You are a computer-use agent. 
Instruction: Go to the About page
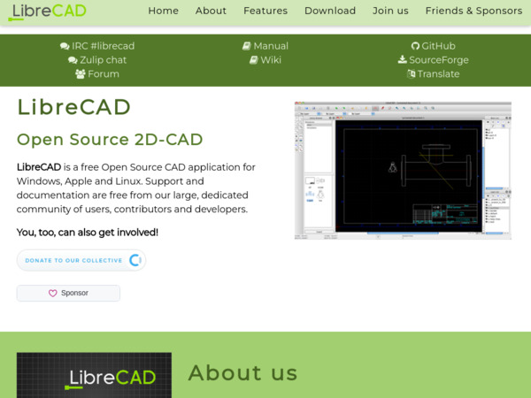pos(211,11)
